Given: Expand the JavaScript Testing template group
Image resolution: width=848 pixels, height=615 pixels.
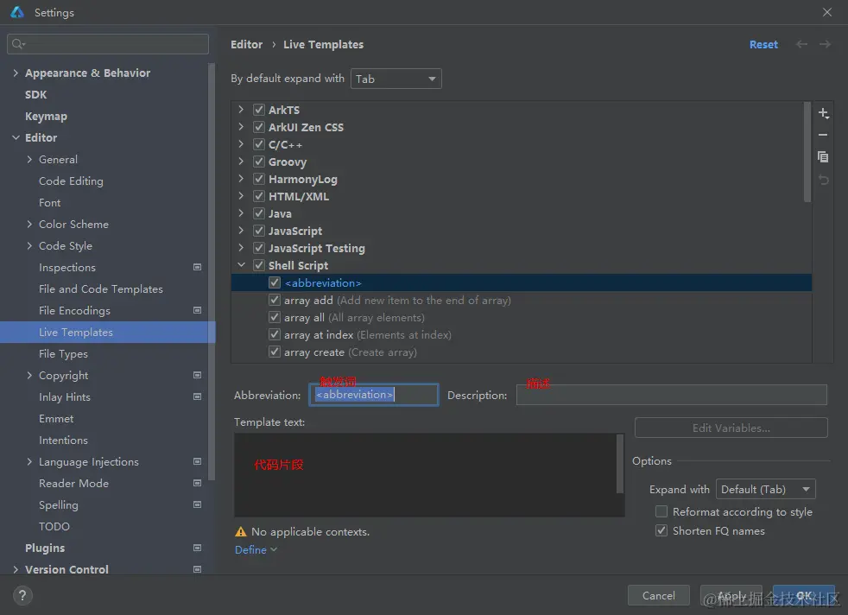Looking at the screenshot, I should pyautogui.click(x=241, y=248).
